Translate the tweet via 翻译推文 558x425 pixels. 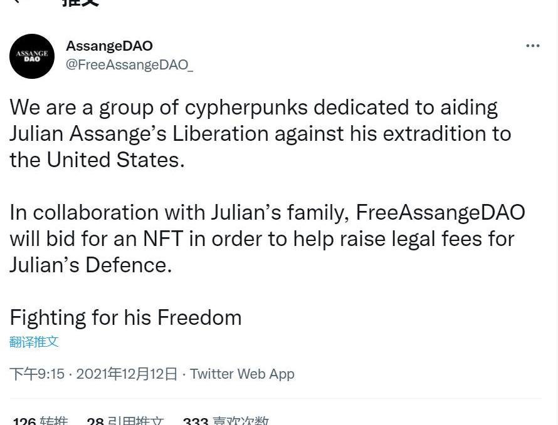coord(34,342)
